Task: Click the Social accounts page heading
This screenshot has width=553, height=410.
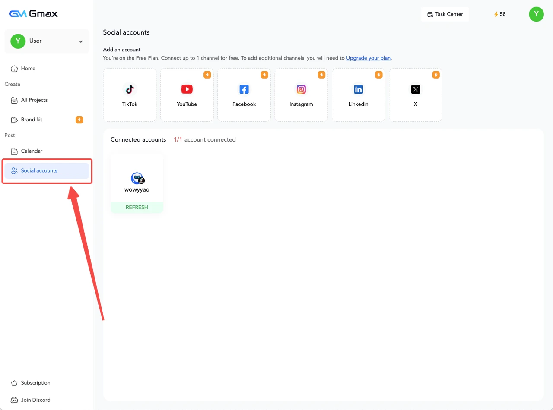Action: pyautogui.click(x=126, y=32)
